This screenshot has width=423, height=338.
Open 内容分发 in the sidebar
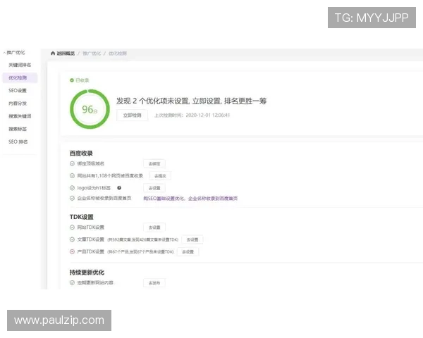pyautogui.click(x=18, y=104)
